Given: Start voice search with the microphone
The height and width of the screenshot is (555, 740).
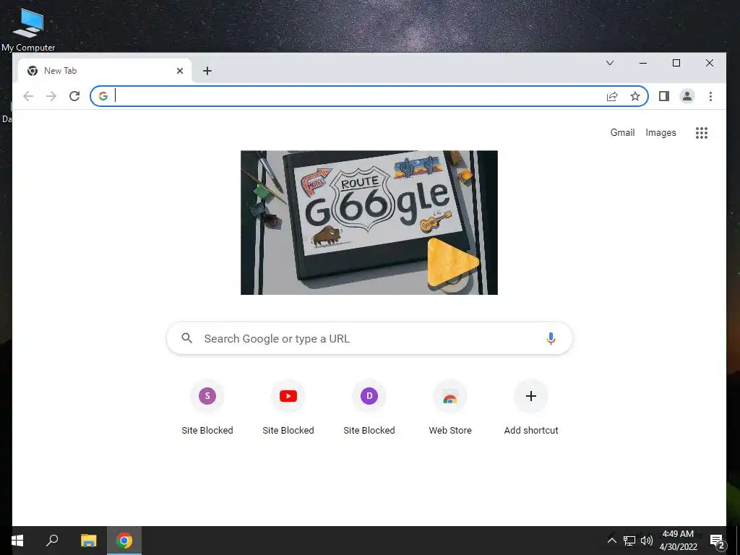Looking at the screenshot, I should (551, 338).
